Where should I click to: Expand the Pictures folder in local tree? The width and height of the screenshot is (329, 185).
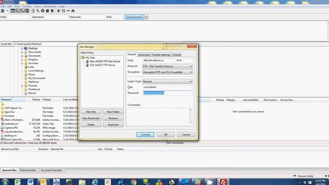[22, 86]
